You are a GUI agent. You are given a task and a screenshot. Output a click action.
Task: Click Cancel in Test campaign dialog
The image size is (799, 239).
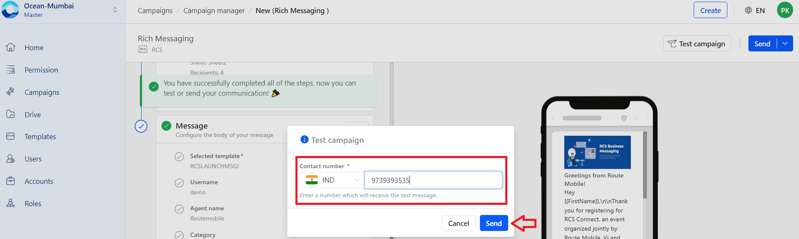click(458, 223)
